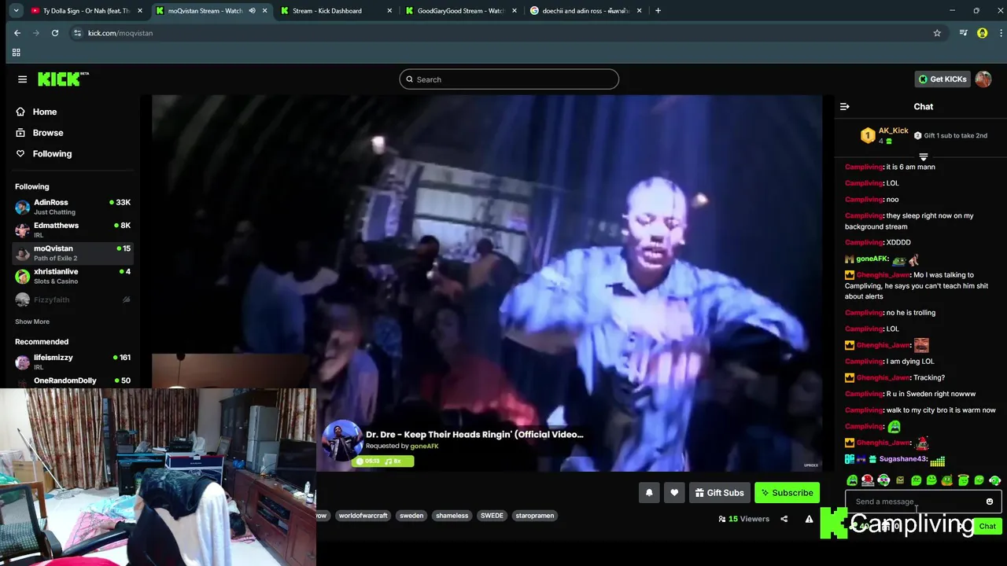Click the notification bell button
The image size is (1007, 566).
(649, 493)
